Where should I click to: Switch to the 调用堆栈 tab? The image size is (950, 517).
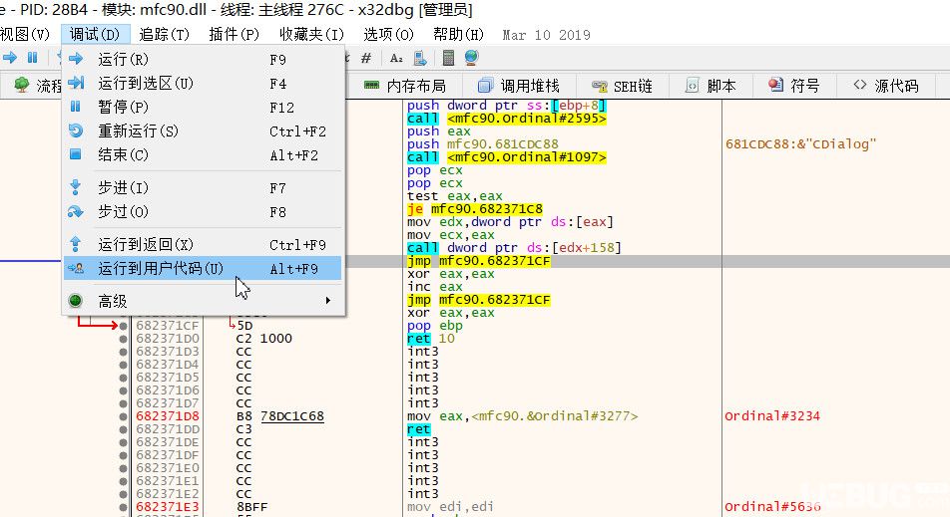[x=519, y=86]
